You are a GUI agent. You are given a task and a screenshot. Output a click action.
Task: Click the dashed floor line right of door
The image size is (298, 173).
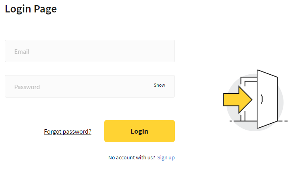283,121
